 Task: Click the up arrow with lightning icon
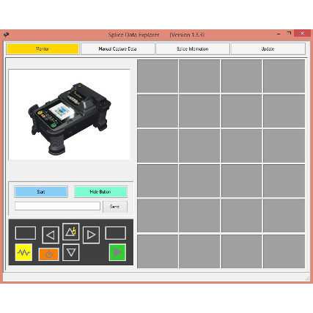[x=71, y=232]
